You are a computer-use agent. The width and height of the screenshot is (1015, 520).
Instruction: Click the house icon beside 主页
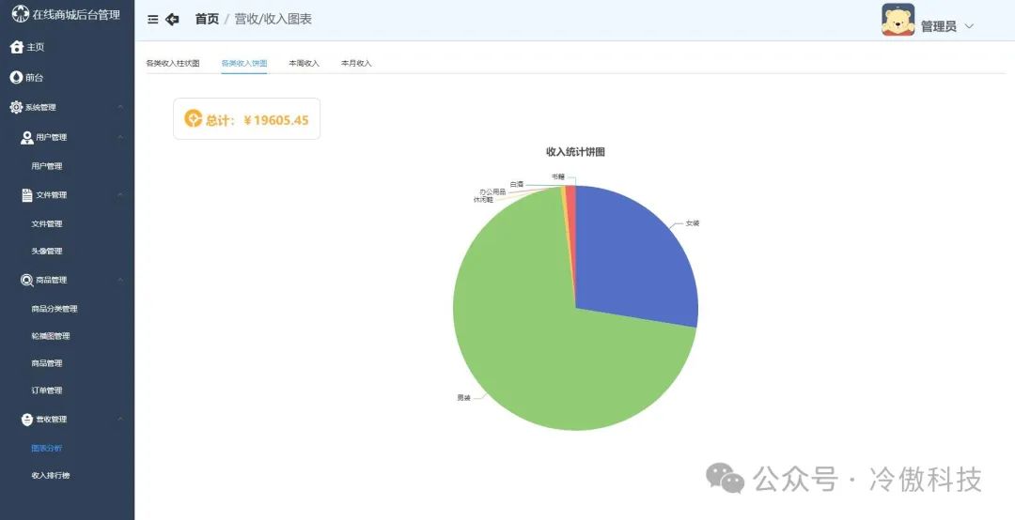[x=17, y=47]
